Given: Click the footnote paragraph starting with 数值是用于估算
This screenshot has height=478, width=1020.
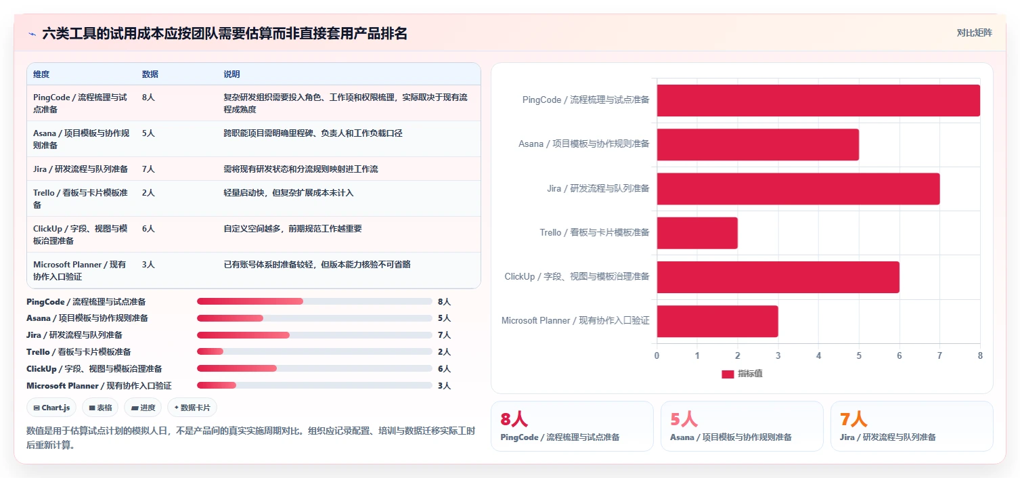Looking at the screenshot, I should click(251, 437).
